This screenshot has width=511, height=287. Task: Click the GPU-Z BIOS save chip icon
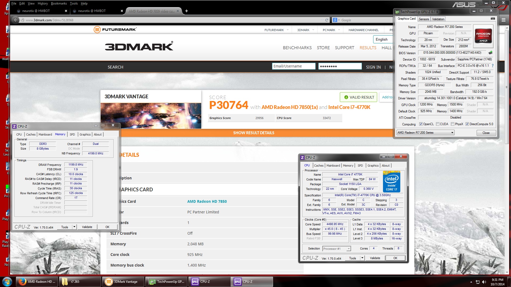tap(491, 53)
